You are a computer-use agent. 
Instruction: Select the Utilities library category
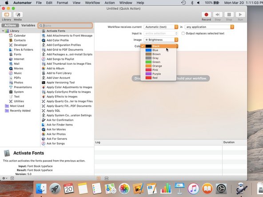click(19, 101)
